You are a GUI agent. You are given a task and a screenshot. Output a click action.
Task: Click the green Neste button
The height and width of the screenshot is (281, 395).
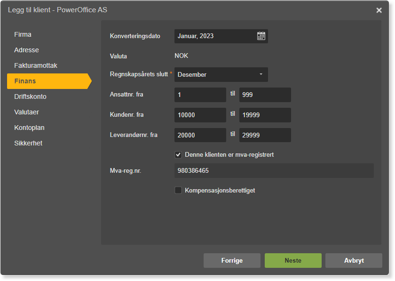point(293,261)
